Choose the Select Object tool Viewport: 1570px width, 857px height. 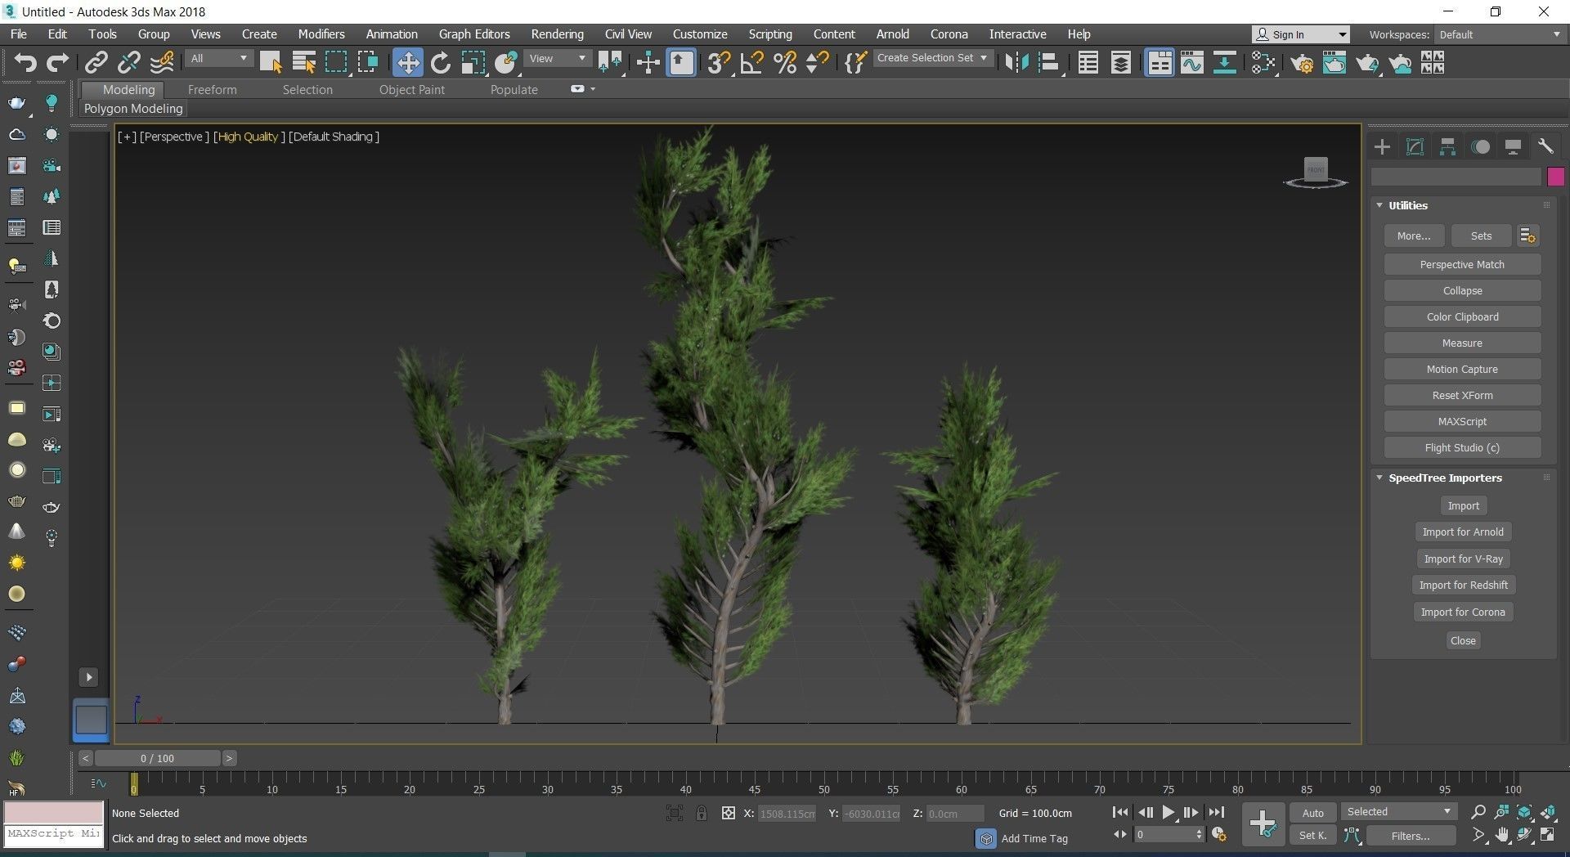click(271, 63)
